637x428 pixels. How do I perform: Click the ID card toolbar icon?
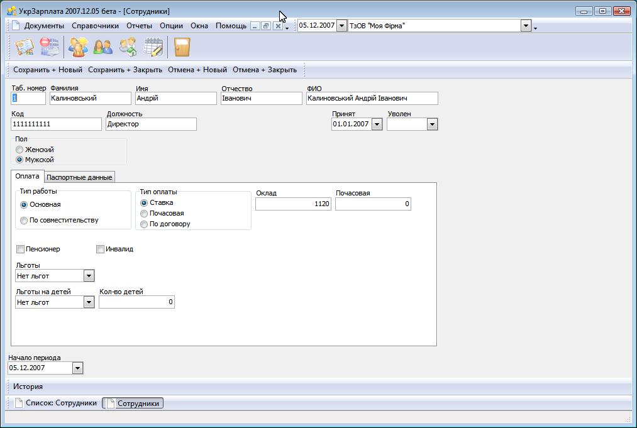24,47
